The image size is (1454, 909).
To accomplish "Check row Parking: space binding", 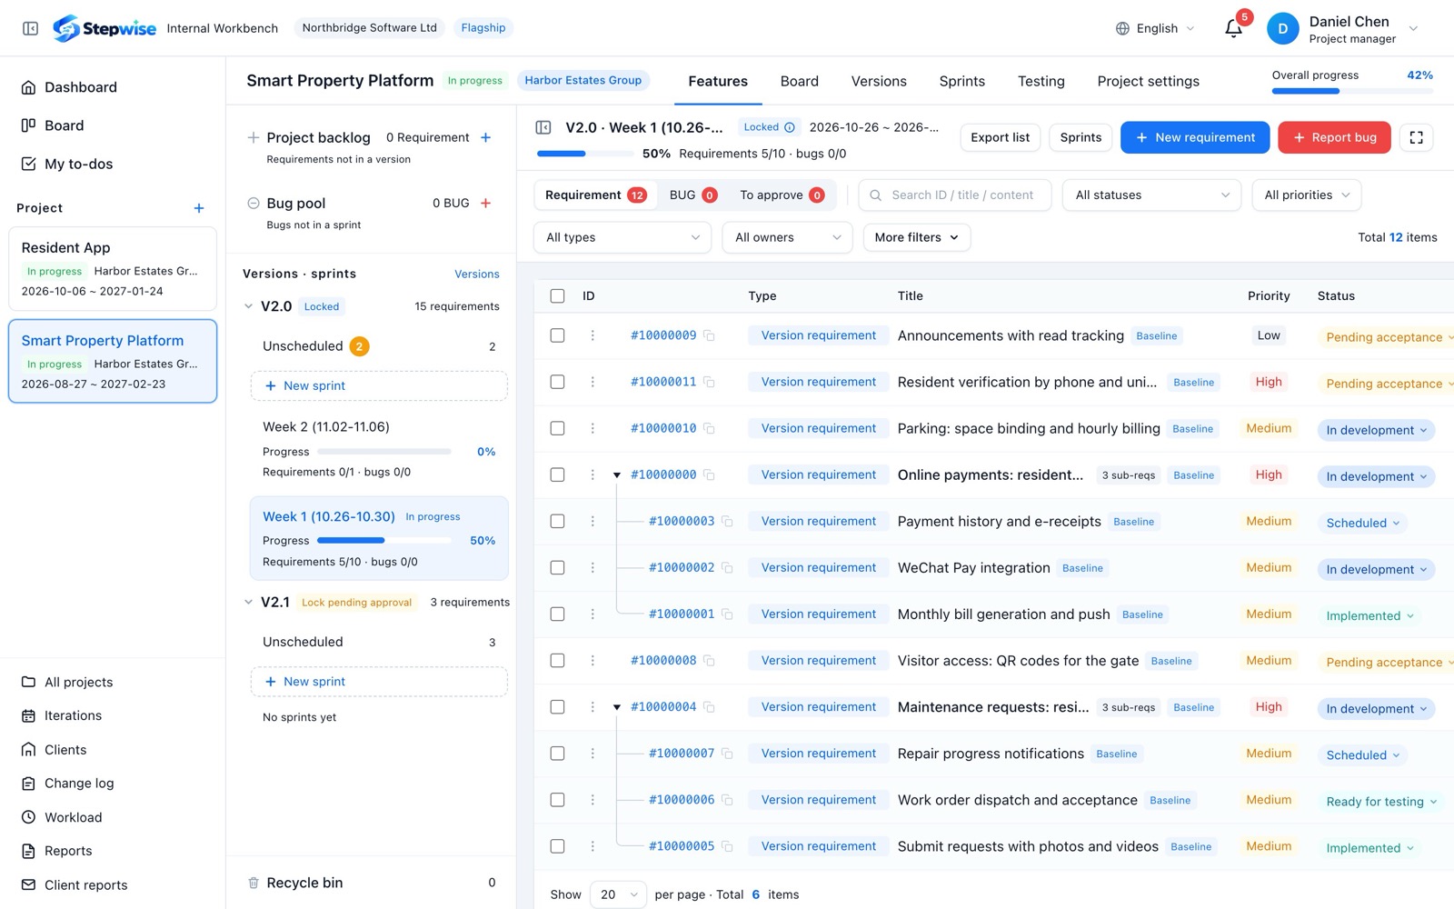I will [x=557, y=428].
